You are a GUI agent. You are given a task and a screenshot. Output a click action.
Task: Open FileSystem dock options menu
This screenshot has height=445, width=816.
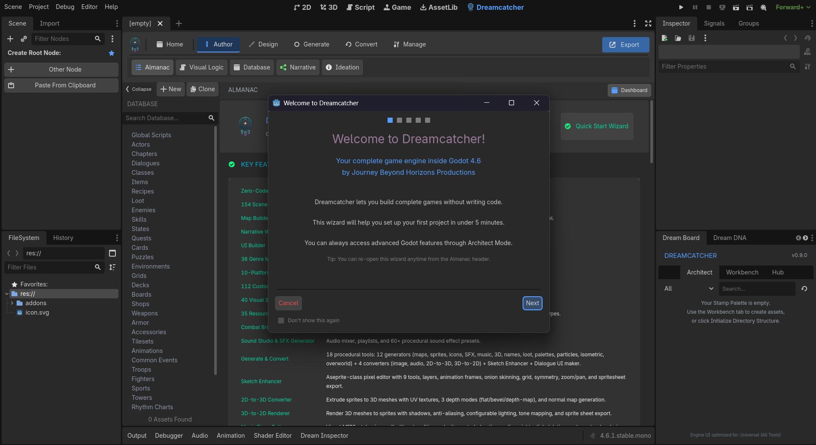117,238
